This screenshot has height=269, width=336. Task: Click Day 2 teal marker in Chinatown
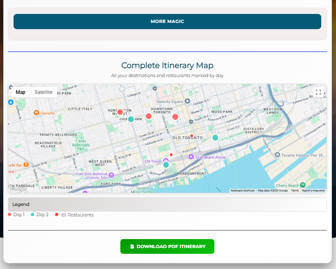131,119
